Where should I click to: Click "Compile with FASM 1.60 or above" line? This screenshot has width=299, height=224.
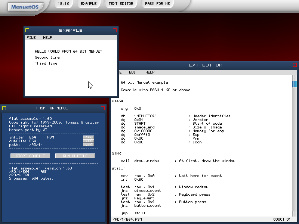pos(155,90)
